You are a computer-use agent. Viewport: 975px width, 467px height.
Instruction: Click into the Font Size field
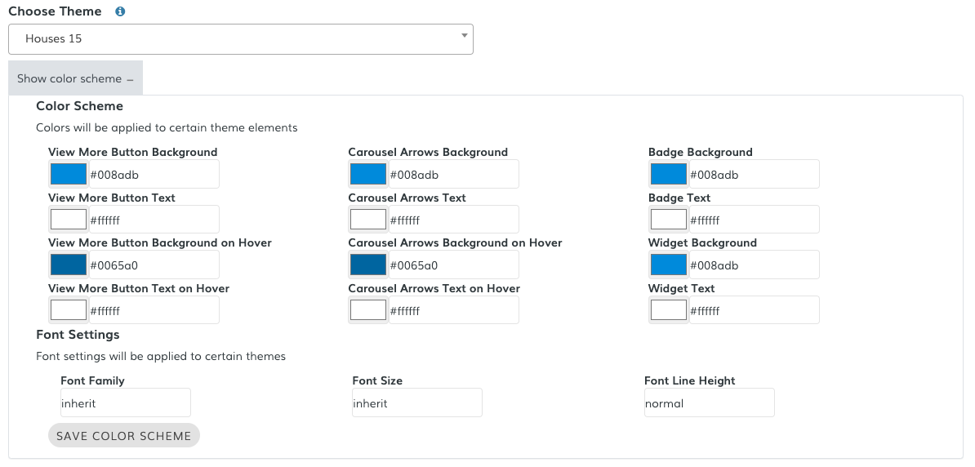coord(416,403)
